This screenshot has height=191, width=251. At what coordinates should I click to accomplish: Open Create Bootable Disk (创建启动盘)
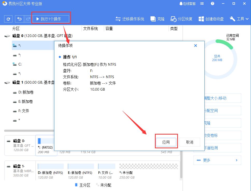211,19
